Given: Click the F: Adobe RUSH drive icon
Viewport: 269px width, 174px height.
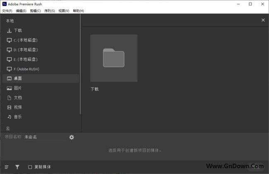Looking at the screenshot, I should pos(9,69).
